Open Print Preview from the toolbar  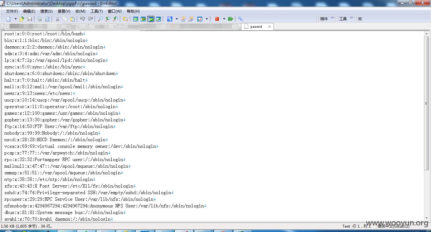[x=47, y=19]
